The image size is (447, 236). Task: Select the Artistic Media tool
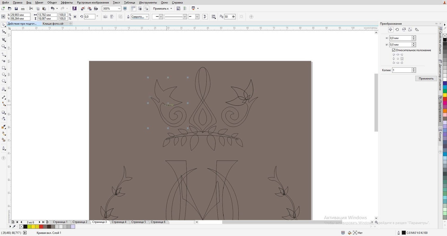4,61
